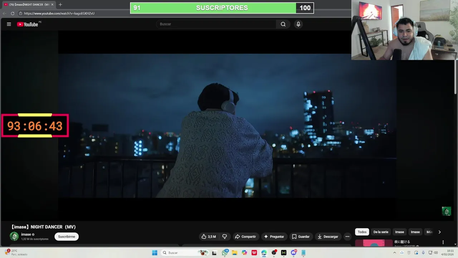Start voice search with microphone icon
This screenshot has width=458, height=258.
click(x=298, y=24)
